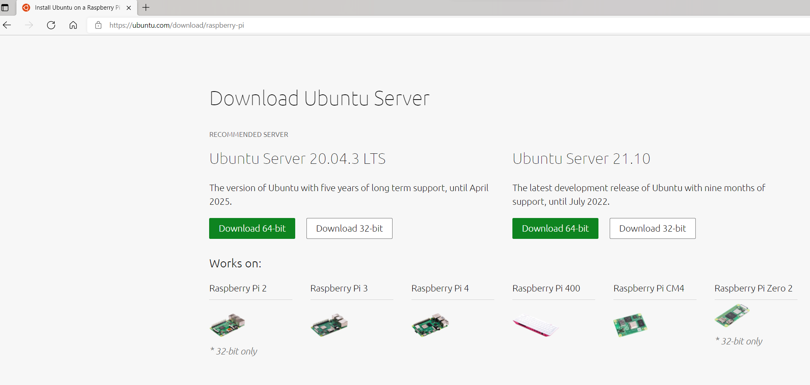Screen dimensions: 810x385
Task: Click the Works on: heading
Action: pyautogui.click(x=235, y=263)
